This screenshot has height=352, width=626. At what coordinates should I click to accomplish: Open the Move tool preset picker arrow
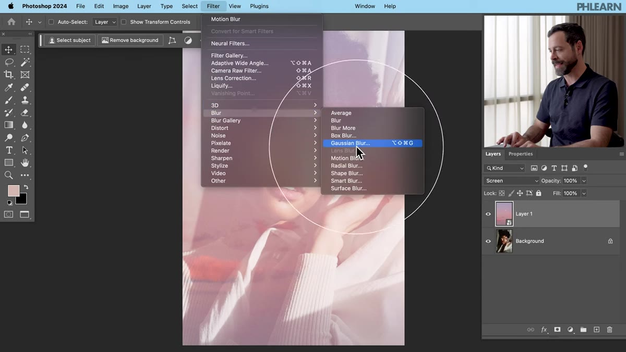point(40,22)
